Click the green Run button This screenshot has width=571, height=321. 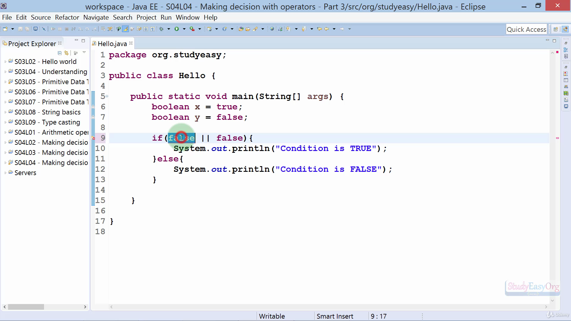(x=177, y=29)
